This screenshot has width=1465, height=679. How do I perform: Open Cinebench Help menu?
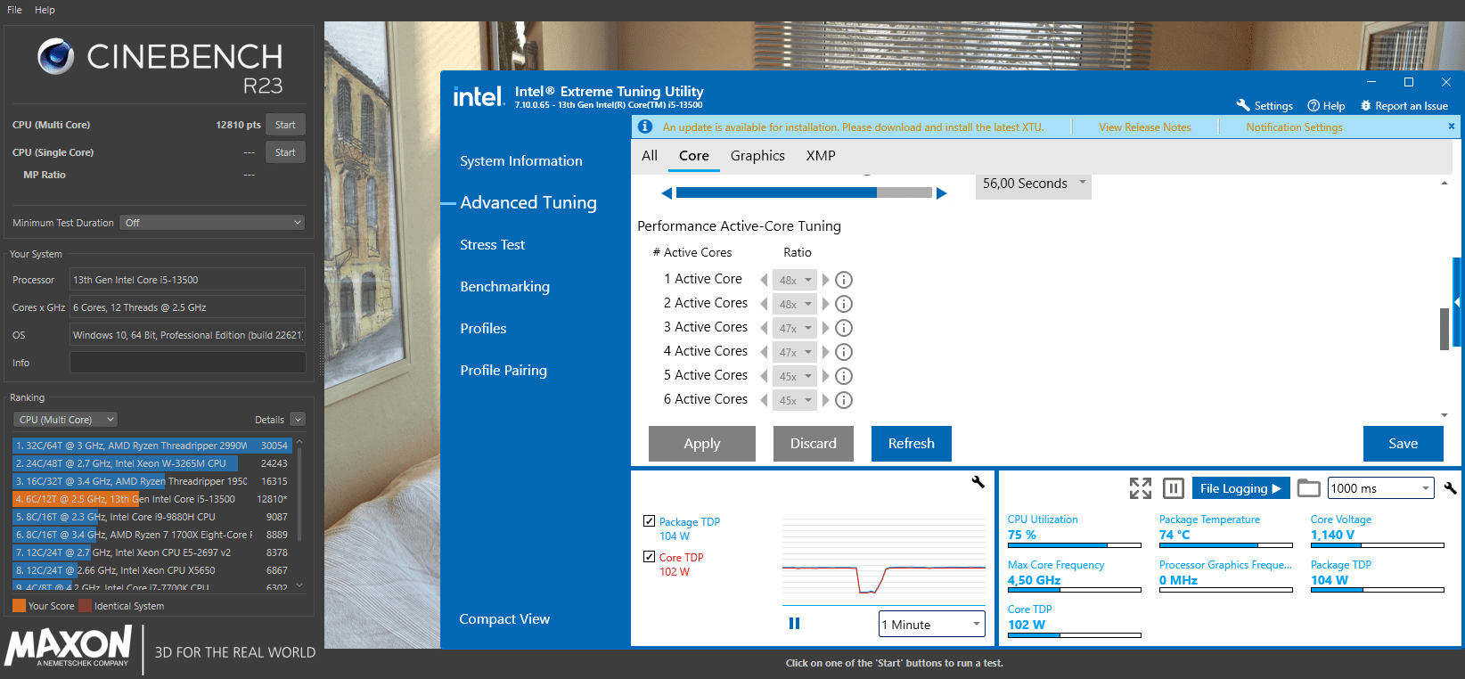45,10
